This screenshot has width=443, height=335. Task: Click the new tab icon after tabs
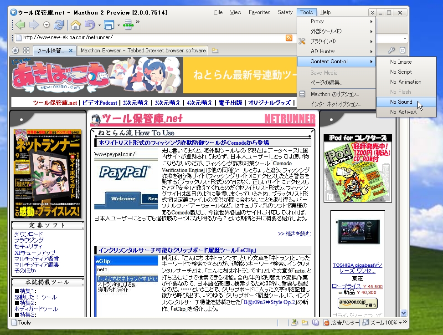[215, 50]
